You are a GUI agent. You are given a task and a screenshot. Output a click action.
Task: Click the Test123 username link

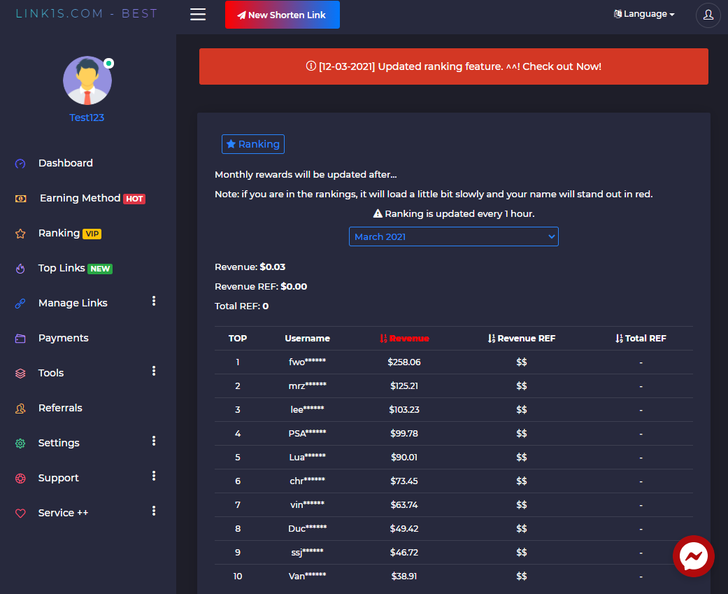tap(87, 118)
